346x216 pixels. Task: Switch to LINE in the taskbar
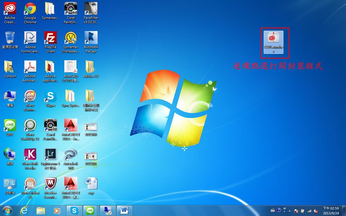[90, 211]
